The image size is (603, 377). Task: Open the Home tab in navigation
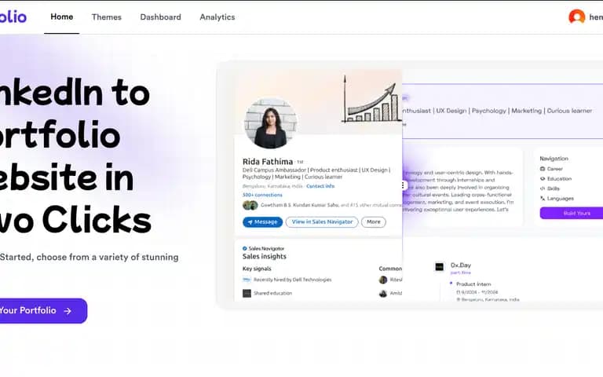coord(61,17)
